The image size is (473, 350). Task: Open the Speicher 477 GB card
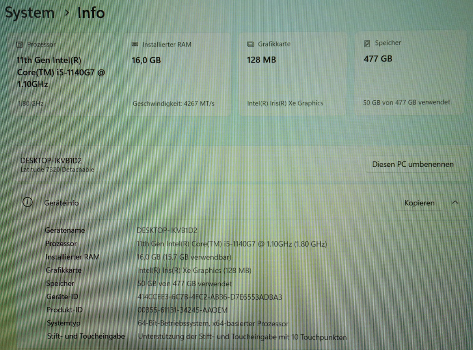(x=410, y=73)
